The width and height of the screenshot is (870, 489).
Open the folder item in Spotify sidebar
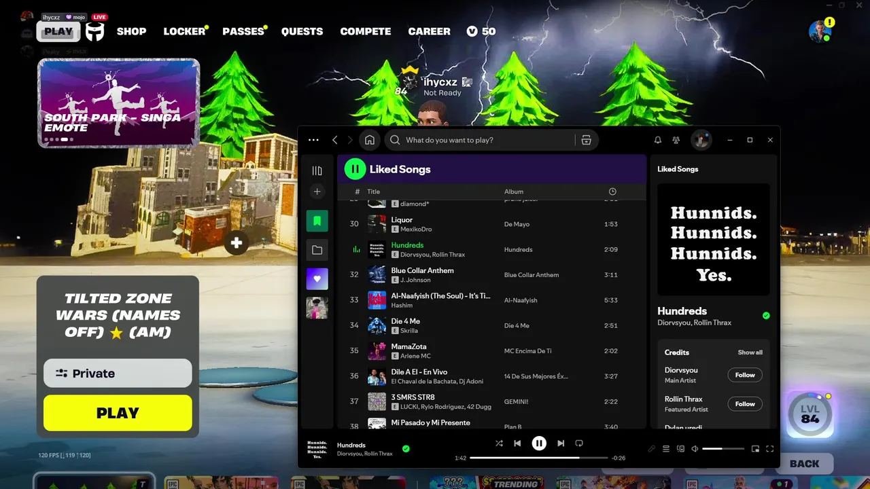click(x=317, y=250)
